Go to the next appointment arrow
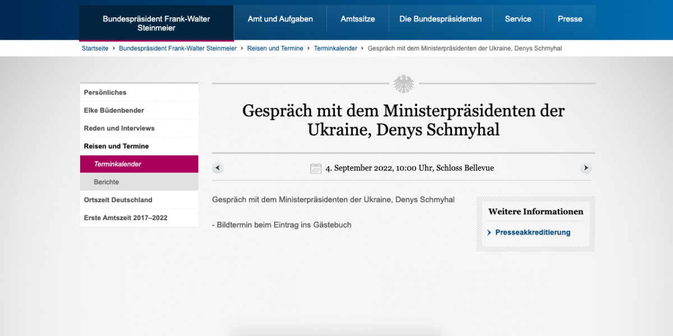 [586, 168]
